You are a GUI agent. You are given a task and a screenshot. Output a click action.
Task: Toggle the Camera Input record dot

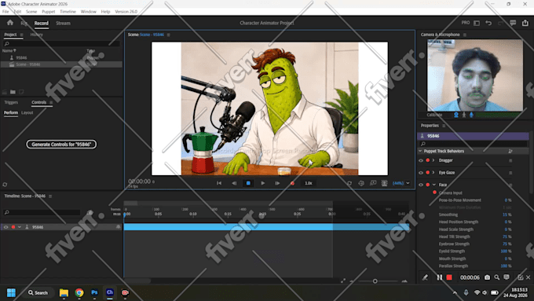434,193
